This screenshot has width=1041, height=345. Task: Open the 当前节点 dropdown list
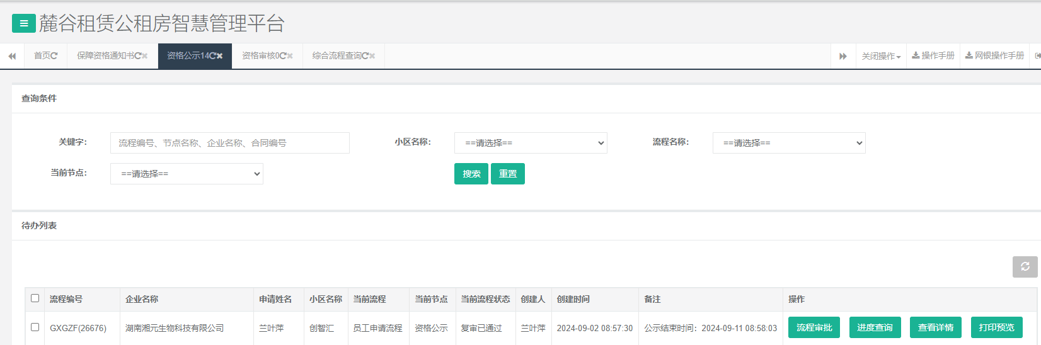click(x=187, y=174)
